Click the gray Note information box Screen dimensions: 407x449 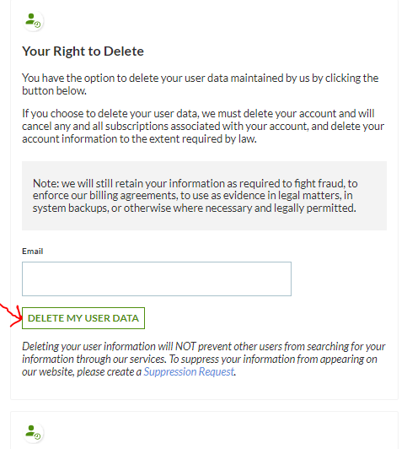point(205,196)
